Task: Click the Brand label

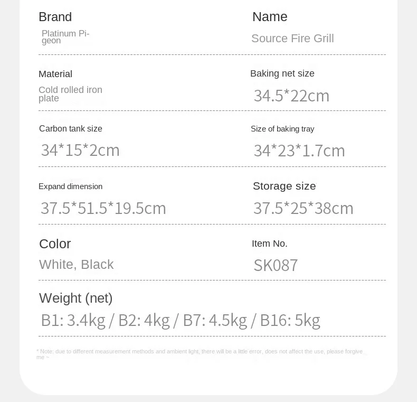Action: [x=55, y=17]
